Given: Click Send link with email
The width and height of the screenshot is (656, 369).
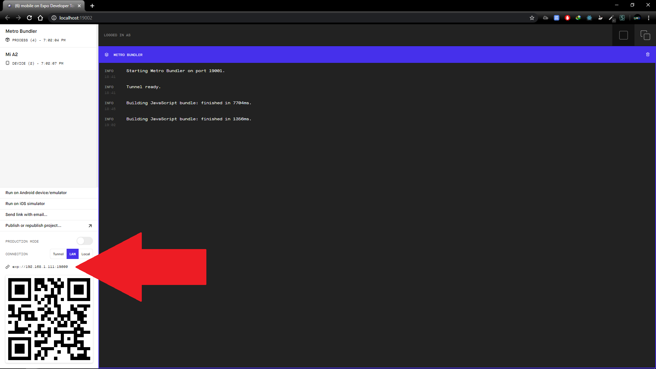Looking at the screenshot, I should tap(26, 215).
